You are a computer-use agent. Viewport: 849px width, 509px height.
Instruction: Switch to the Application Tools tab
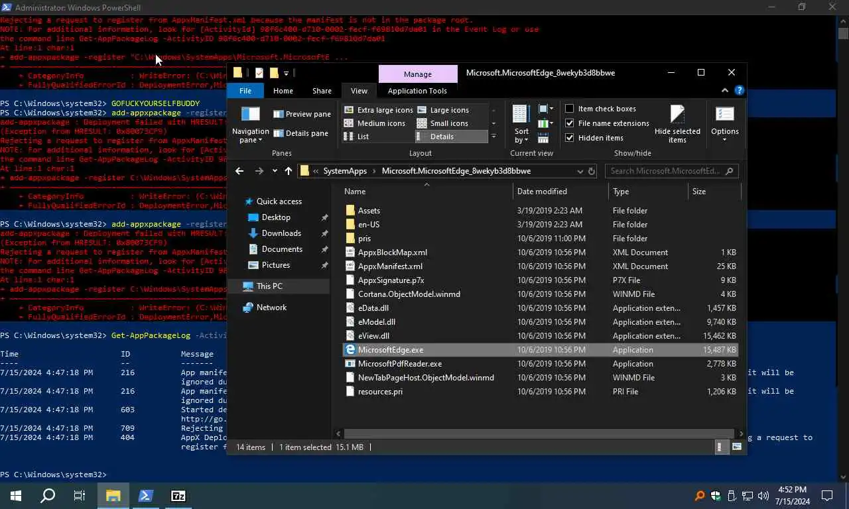point(417,91)
